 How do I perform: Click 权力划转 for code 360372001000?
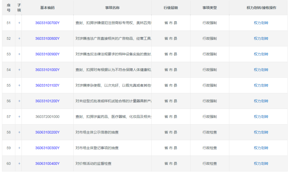click(261, 116)
